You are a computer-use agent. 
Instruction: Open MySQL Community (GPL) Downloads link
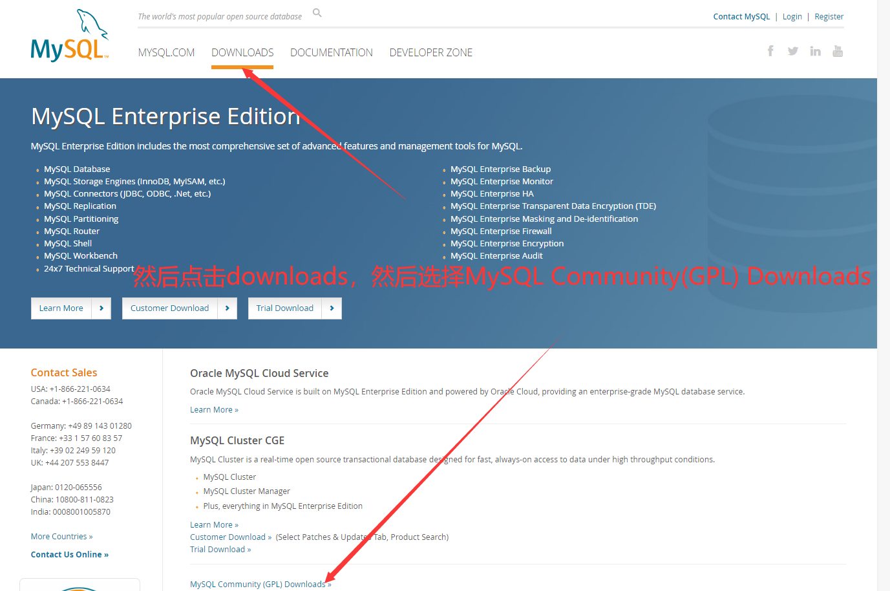[260, 585]
